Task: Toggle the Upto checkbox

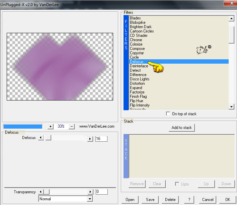Action: (x=177, y=184)
